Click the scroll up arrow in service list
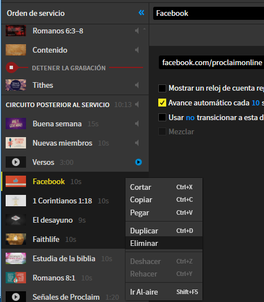The image size is (264, 302). click(145, 29)
